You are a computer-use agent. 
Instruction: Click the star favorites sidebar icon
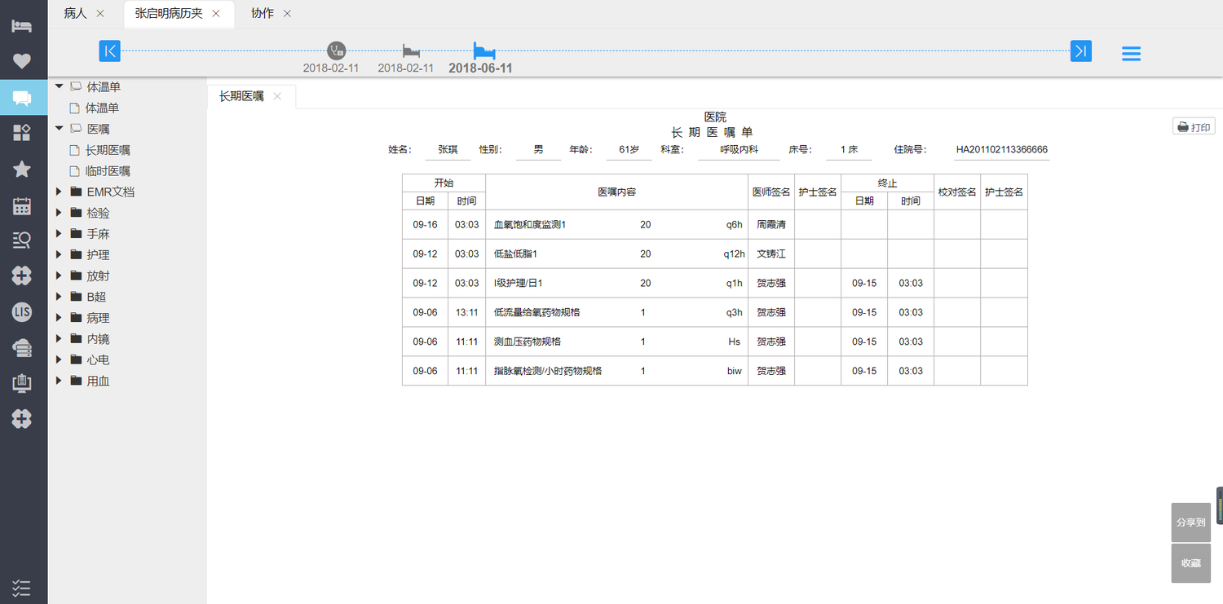click(x=22, y=169)
